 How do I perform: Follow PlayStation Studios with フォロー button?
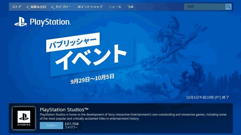coord(51,126)
